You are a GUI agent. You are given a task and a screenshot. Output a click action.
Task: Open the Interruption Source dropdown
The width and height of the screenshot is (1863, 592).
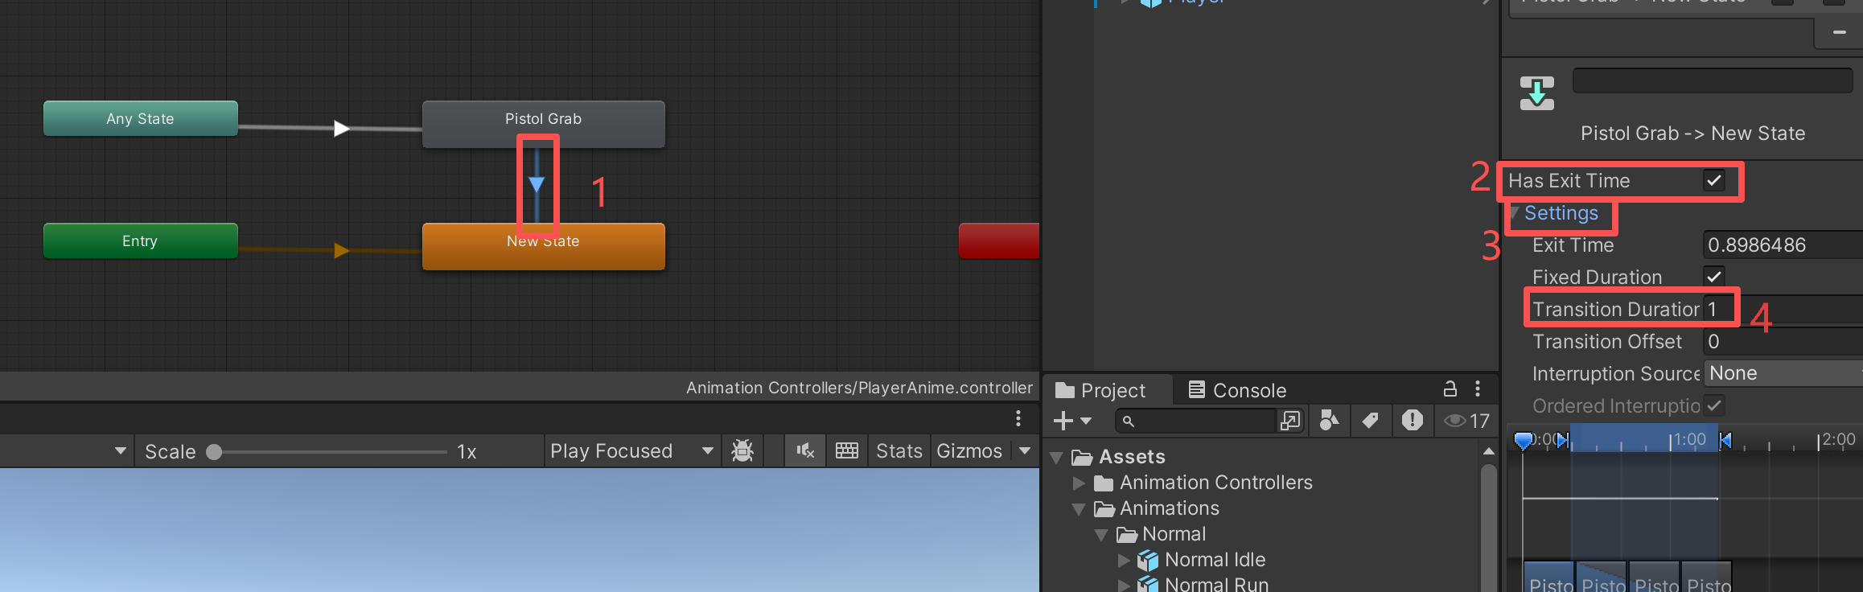pos(1783,373)
